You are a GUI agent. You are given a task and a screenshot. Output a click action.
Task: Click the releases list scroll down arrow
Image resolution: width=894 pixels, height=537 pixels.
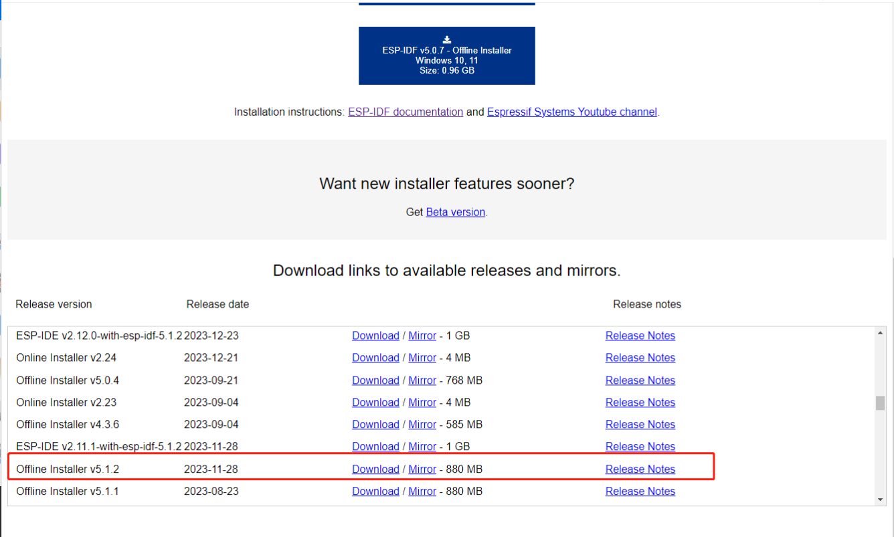click(880, 500)
